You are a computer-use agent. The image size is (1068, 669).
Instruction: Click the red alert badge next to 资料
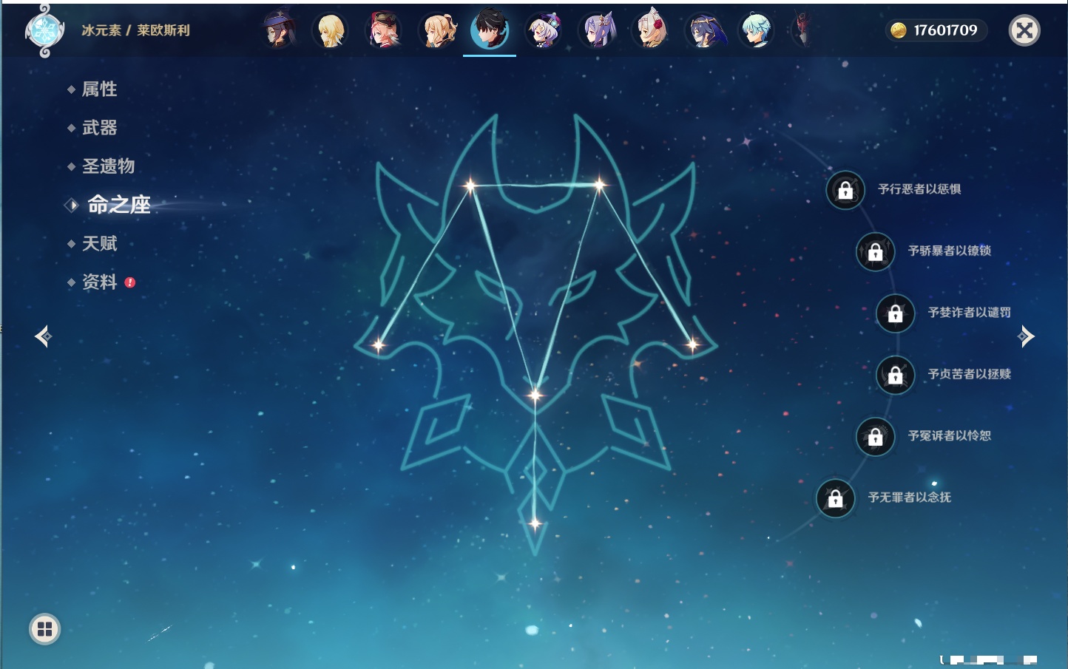[x=130, y=282]
